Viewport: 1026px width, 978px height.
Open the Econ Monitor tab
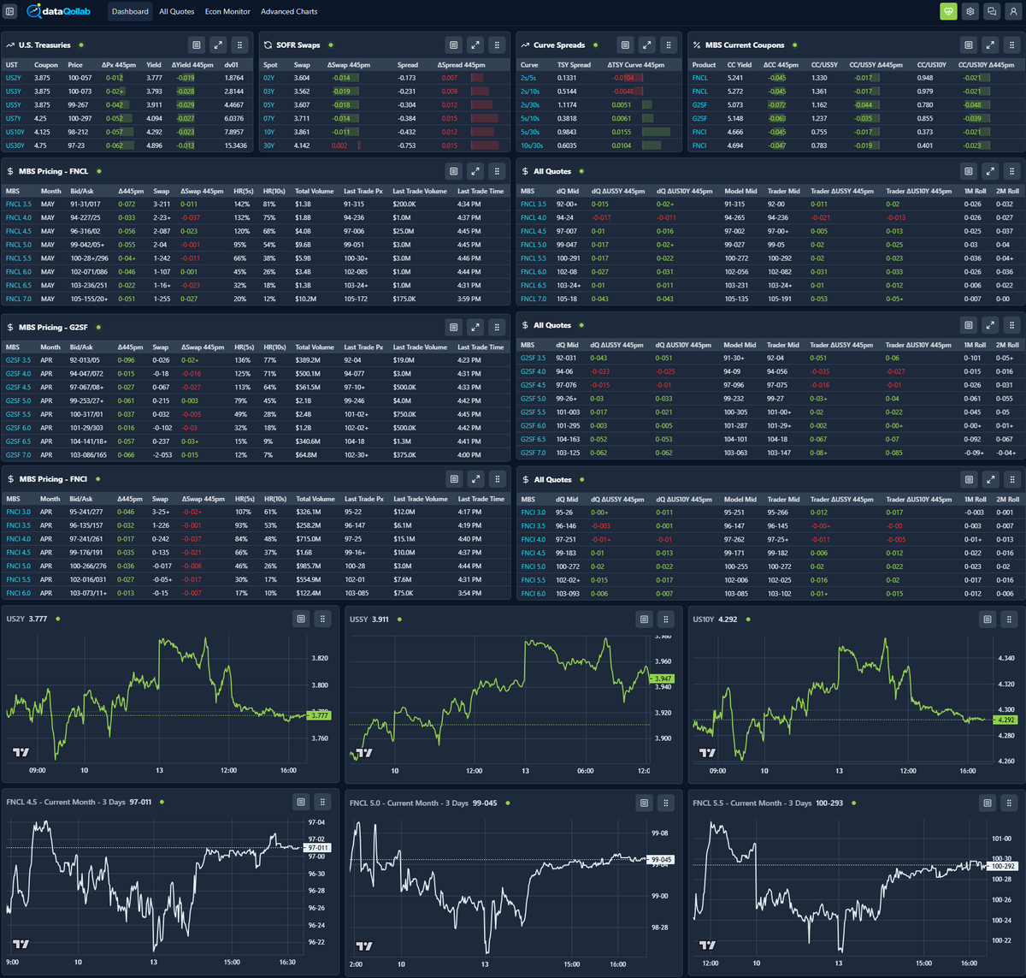click(228, 11)
